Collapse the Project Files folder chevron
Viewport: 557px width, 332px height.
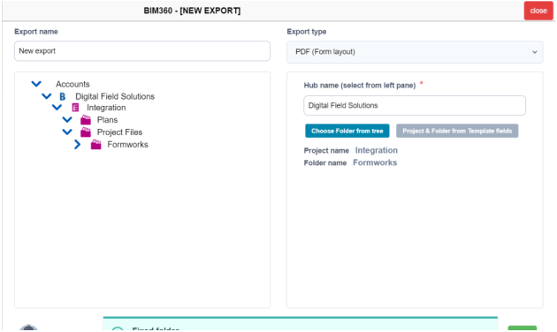pyautogui.click(x=67, y=132)
